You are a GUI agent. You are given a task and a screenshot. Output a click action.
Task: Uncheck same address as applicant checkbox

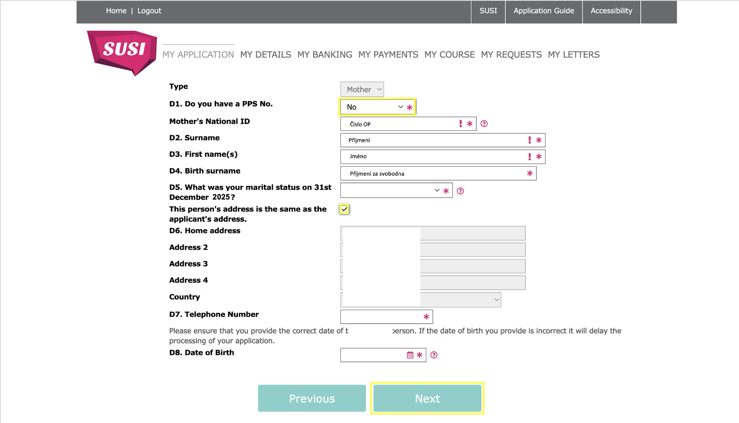(344, 209)
